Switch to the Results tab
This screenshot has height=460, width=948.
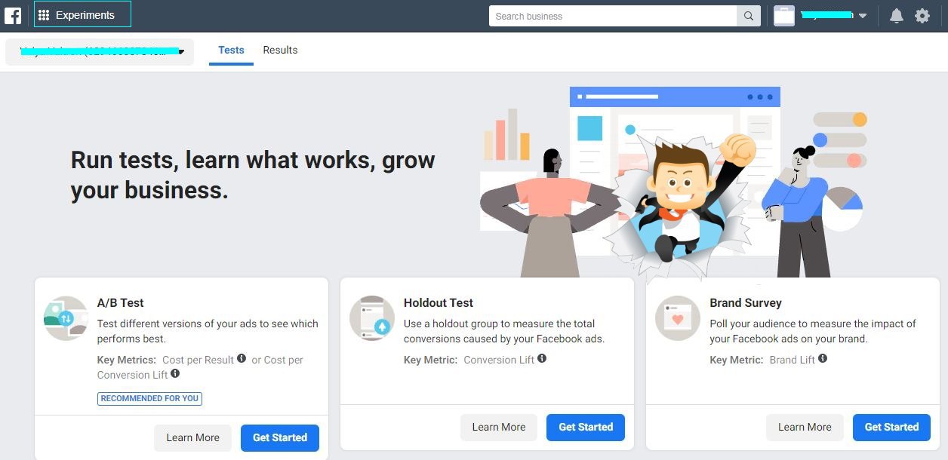[280, 50]
